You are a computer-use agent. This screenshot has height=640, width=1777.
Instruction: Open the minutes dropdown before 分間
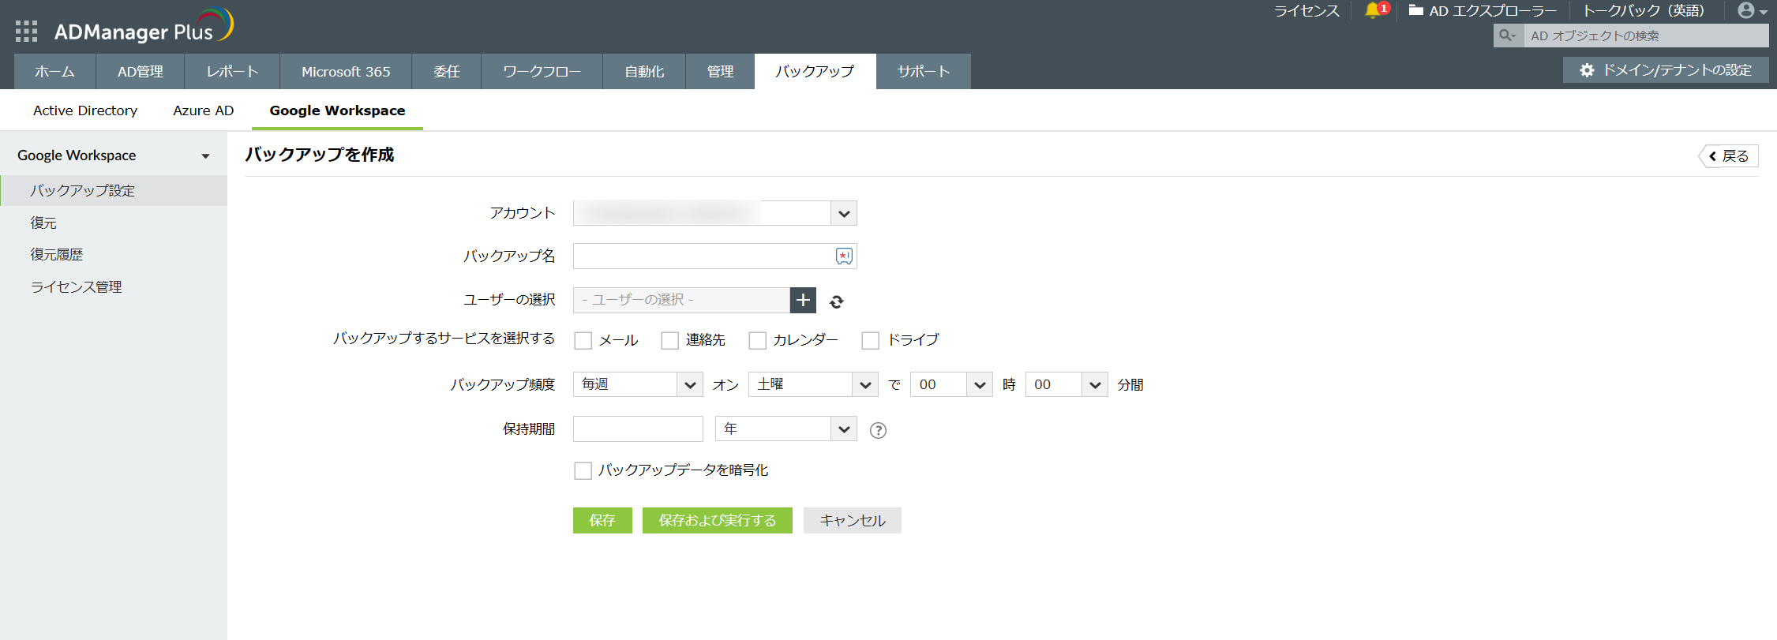[1067, 384]
